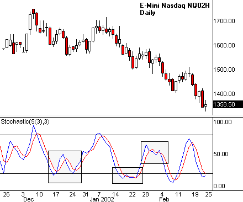Click the 'Dec' month label
Image resolution: width=243 pixels, height=202 pixels.
(x=29, y=199)
